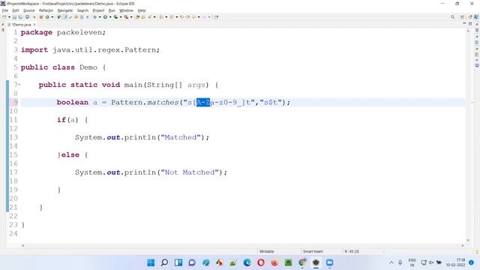The height and width of the screenshot is (270, 480).
Task: Click the Previous Annotation toolbar icon
Action: tap(172, 17)
